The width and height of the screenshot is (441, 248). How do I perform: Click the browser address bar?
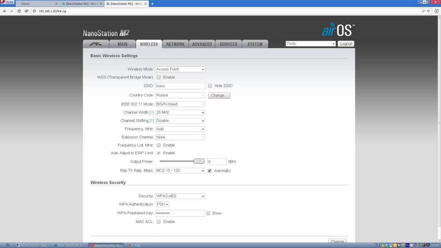227,11
